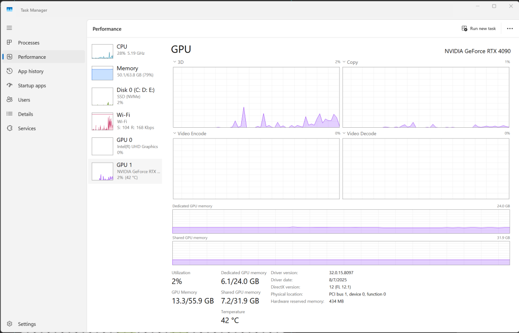Click the Run new task button
Screen dimensions: 519x333
478,29
